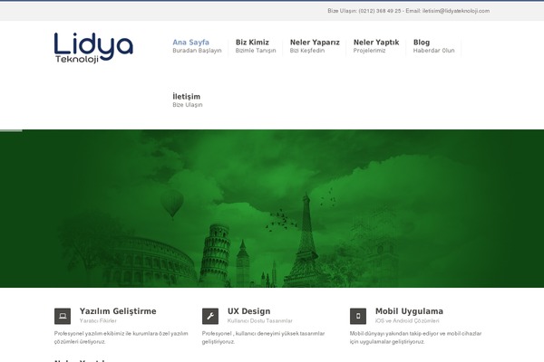
Task: Click the Profesyonel yazılım ekibimiz paragraph
Action: (x=121, y=338)
